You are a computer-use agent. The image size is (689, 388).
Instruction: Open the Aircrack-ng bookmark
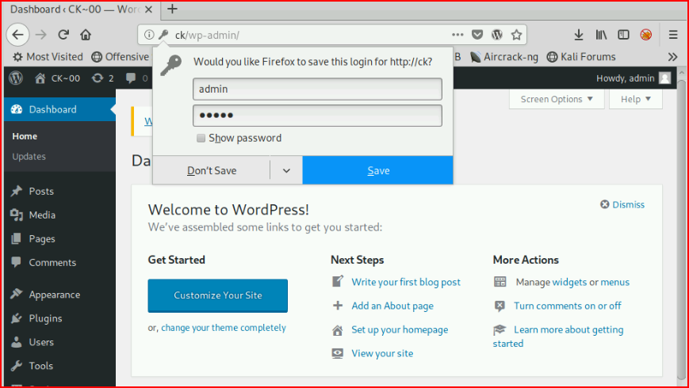pyautogui.click(x=504, y=57)
